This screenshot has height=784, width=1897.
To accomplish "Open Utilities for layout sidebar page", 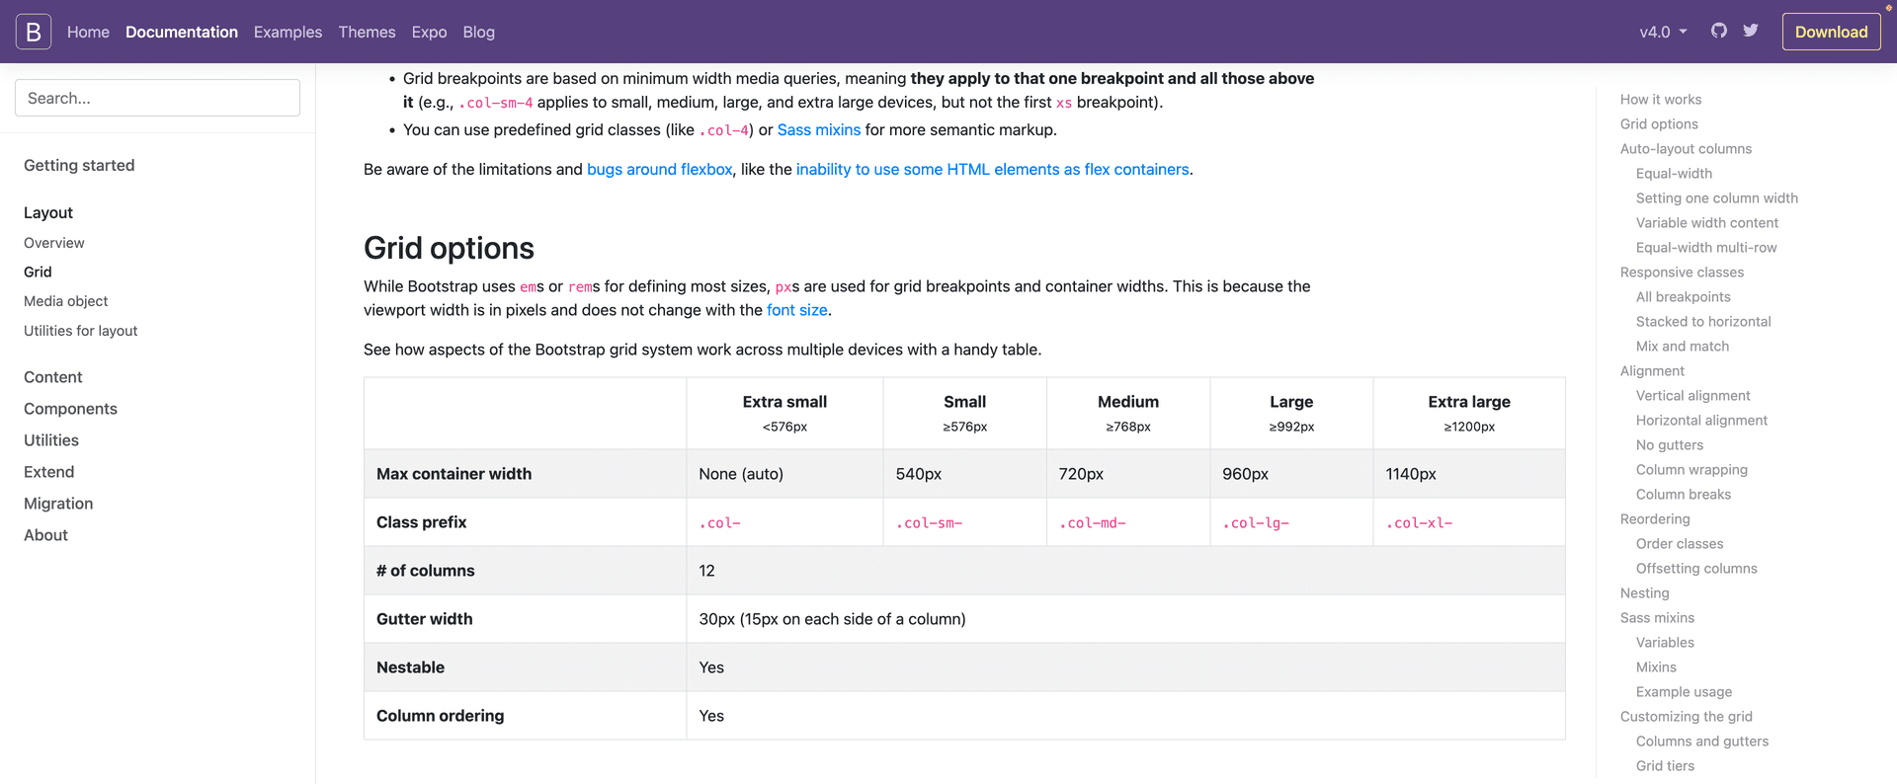I will tap(81, 331).
